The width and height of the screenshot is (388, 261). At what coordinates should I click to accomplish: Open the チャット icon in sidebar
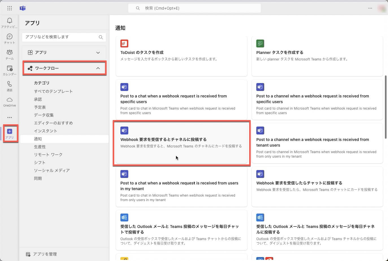[x=10, y=36]
